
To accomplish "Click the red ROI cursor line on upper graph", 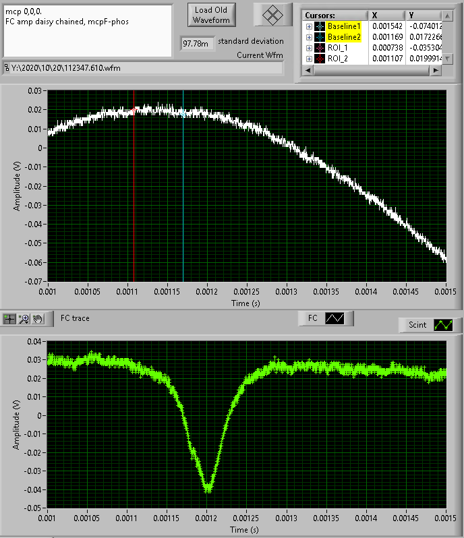I will [134, 202].
